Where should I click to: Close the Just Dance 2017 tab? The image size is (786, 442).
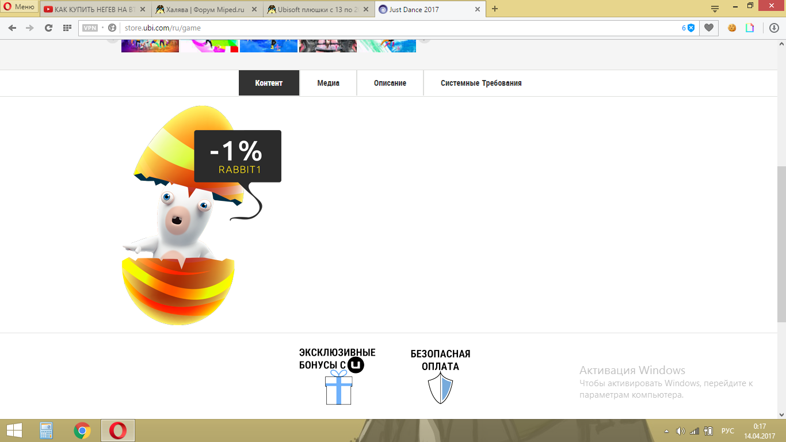tap(478, 9)
